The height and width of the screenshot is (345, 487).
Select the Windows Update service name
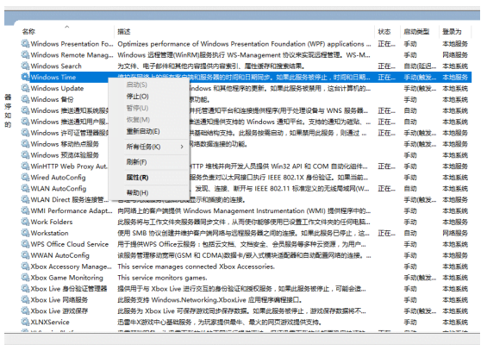pyautogui.click(x=57, y=88)
